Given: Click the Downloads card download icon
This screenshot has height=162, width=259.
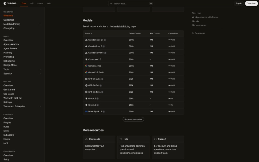Looking at the screenshot, I should coord(86,139).
